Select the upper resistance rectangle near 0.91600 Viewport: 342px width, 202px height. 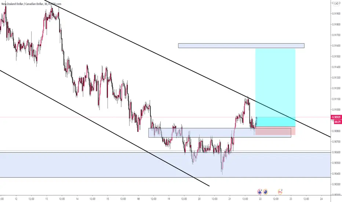pyautogui.click(x=241, y=46)
